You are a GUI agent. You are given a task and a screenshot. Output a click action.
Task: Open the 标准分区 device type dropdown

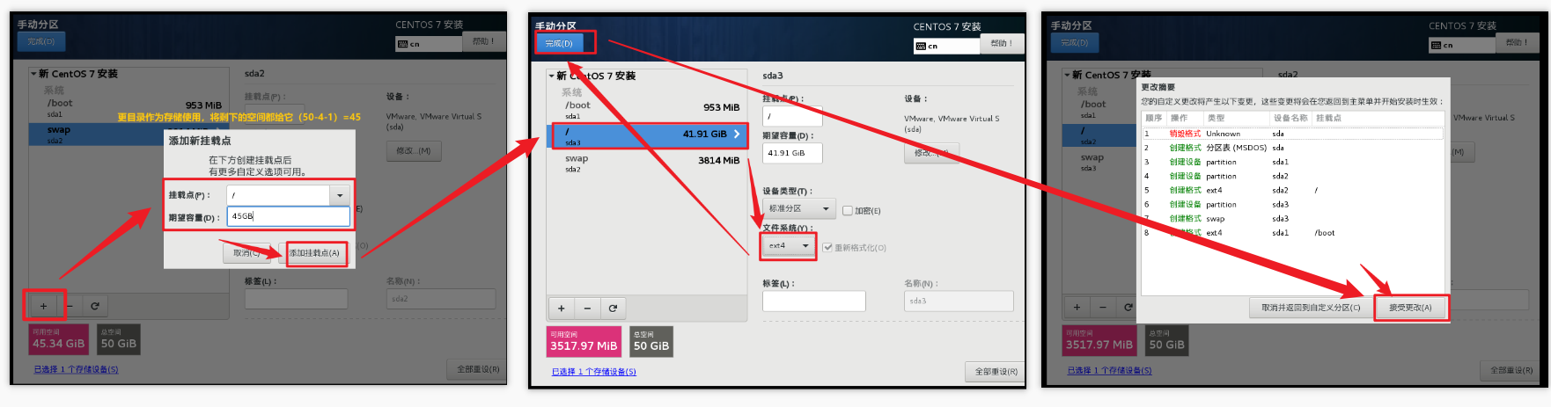click(x=798, y=208)
